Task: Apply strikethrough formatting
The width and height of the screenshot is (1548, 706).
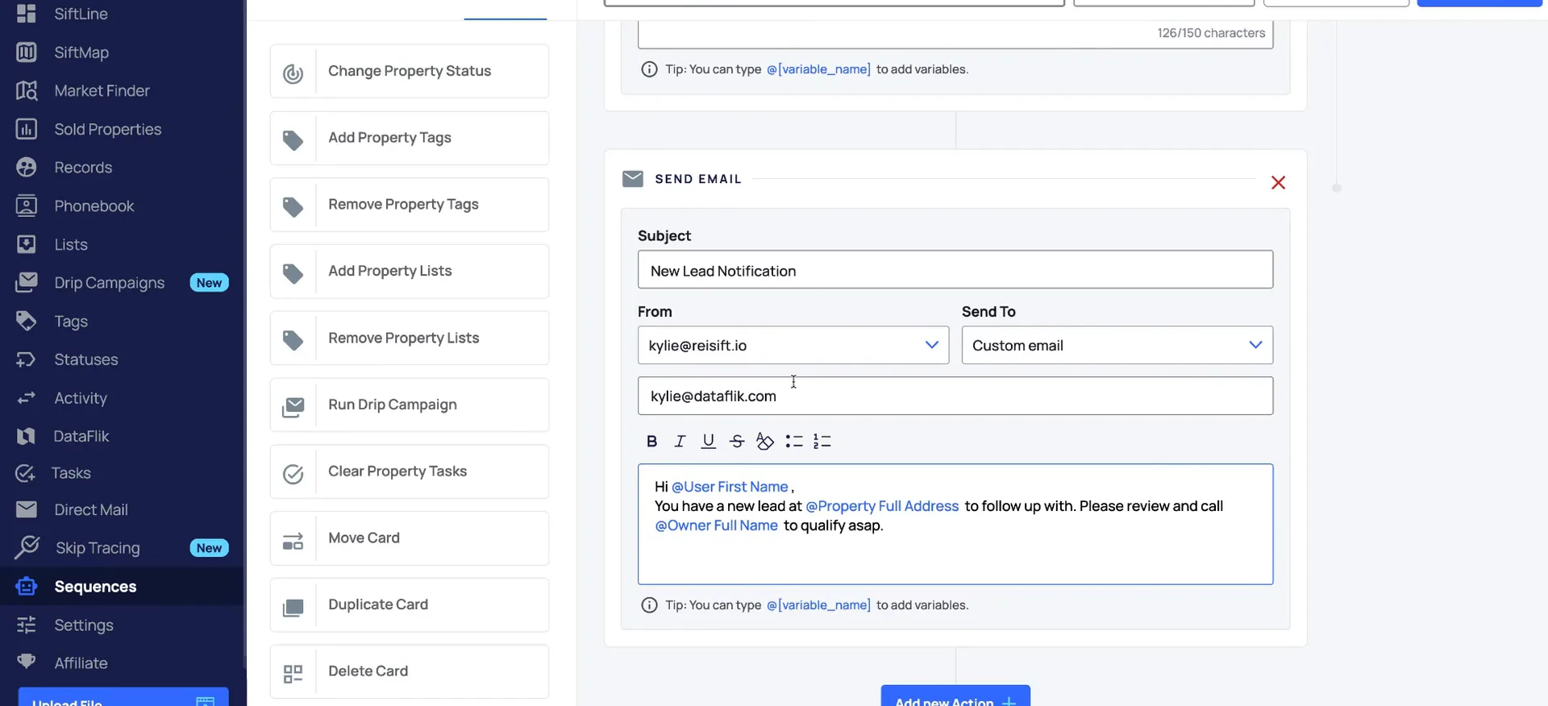Action: (736, 441)
